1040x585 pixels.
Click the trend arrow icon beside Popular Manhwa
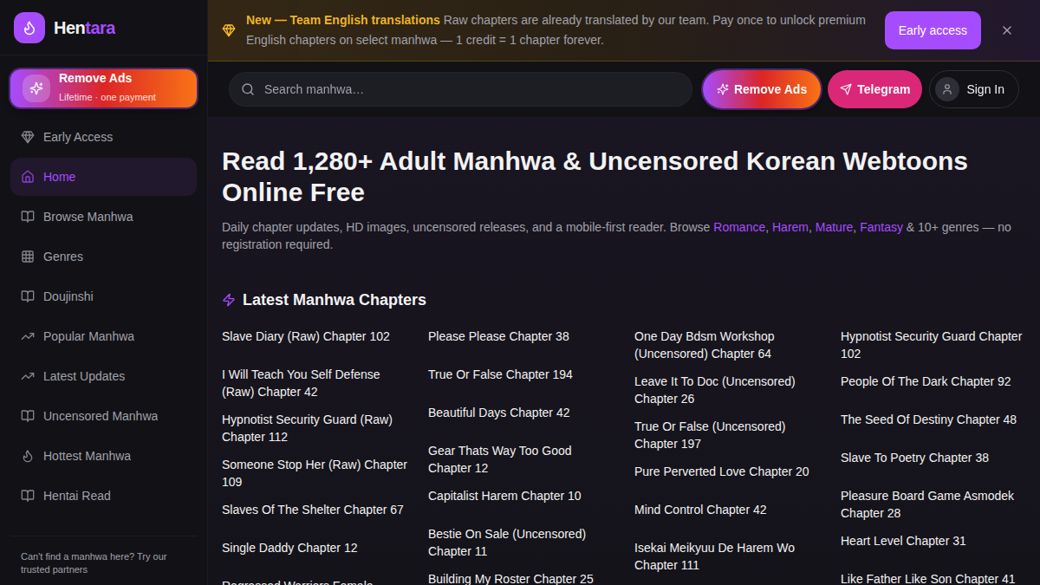pyautogui.click(x=28, y=336)
